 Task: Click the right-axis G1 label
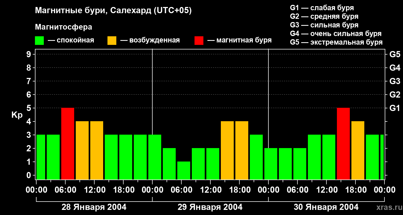(395, 108)
